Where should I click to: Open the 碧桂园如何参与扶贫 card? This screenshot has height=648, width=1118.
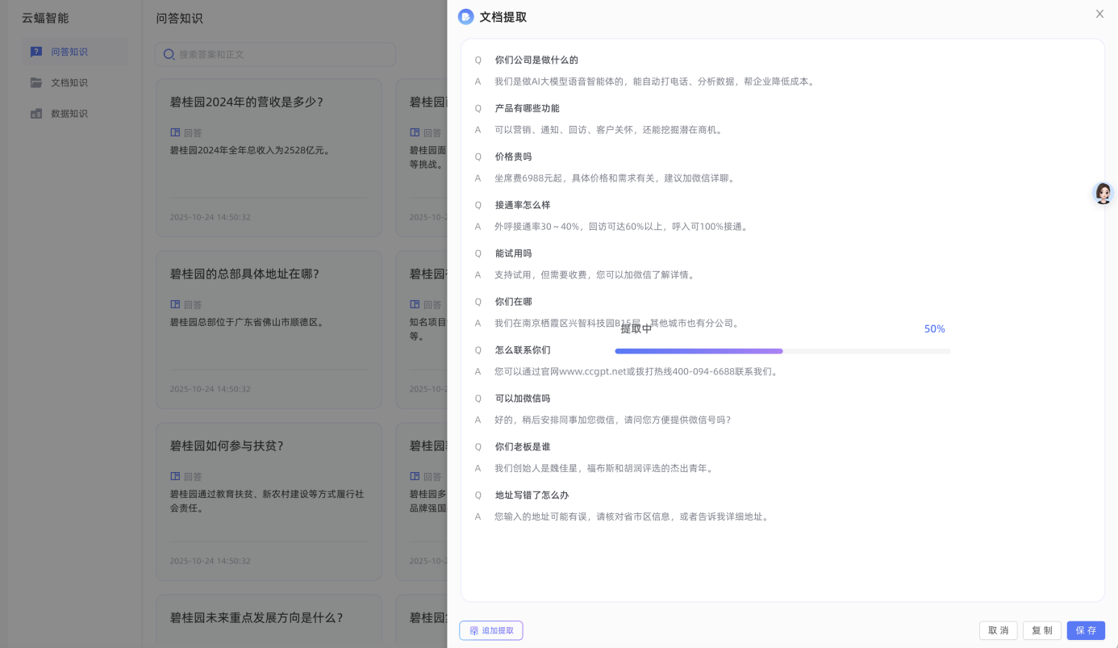tap(269, 501)
